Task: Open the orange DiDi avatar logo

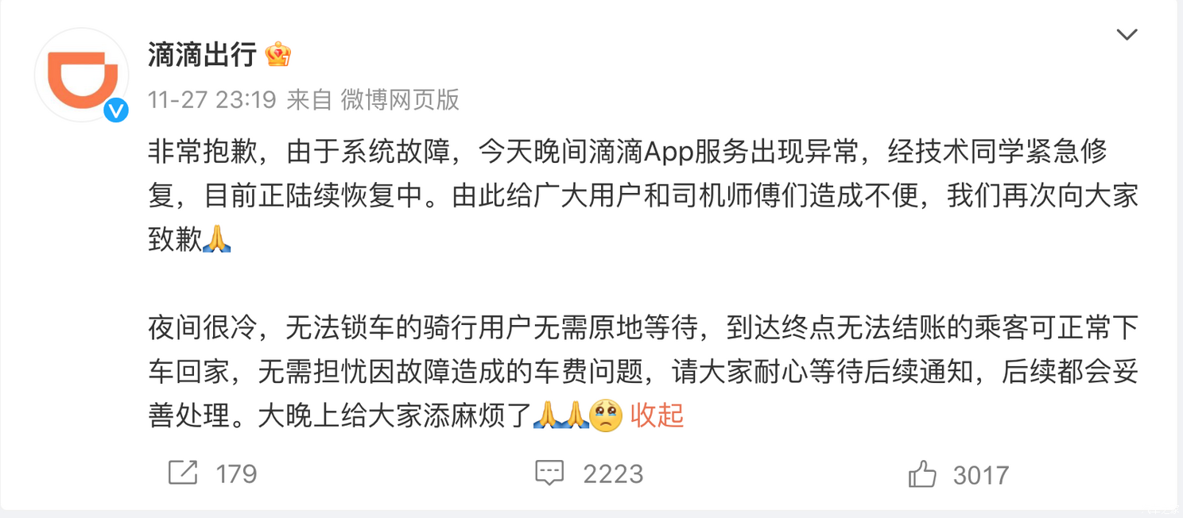Action: 82,75
